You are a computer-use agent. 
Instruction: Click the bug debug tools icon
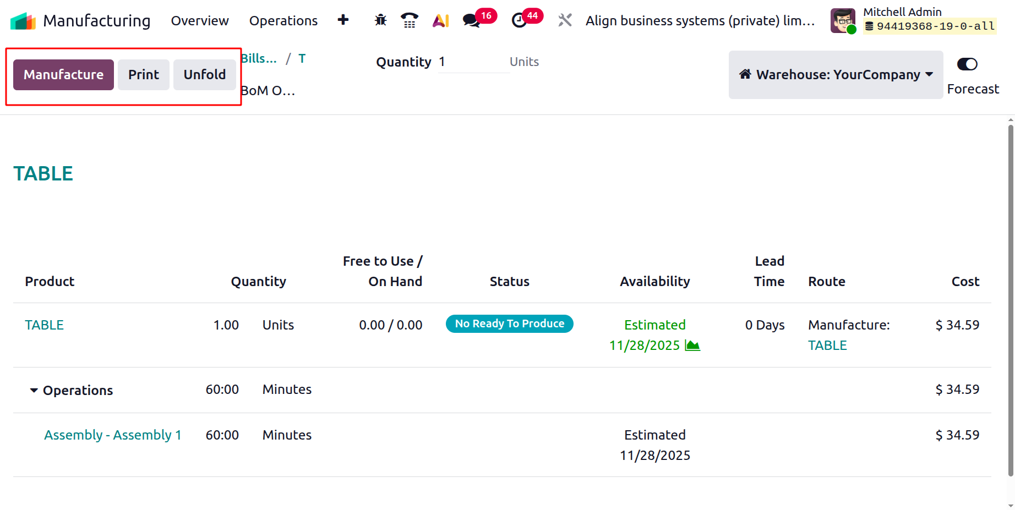tap(380, 20)
